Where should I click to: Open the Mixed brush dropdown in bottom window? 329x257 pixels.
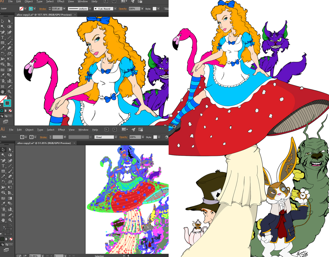(x=116, y=137)
